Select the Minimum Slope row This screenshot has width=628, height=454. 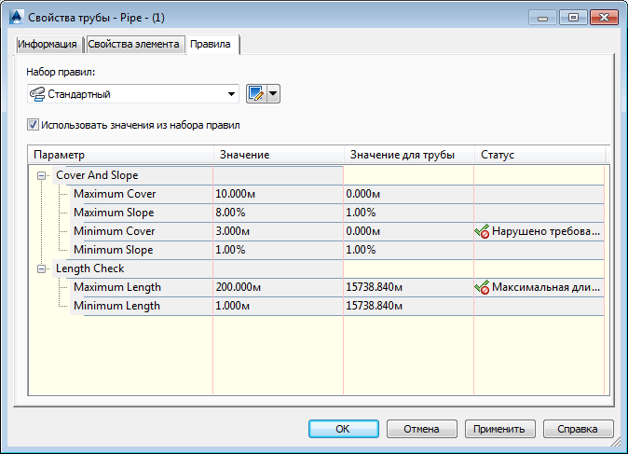click(336, 250)
